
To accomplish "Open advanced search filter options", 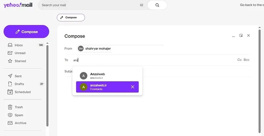I will [142, 5].
